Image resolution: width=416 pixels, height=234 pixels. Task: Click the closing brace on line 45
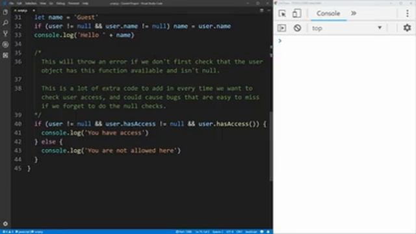tap(29, 168)
